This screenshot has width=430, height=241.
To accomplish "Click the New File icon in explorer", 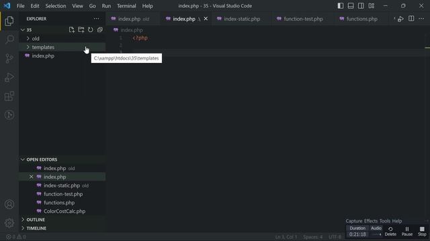I will [x=72, y=29].
